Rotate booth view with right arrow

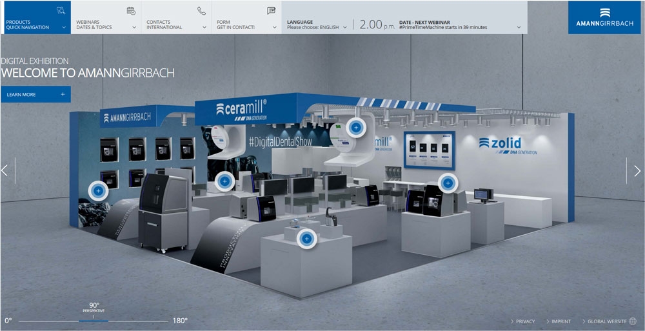tap(637, 170)
